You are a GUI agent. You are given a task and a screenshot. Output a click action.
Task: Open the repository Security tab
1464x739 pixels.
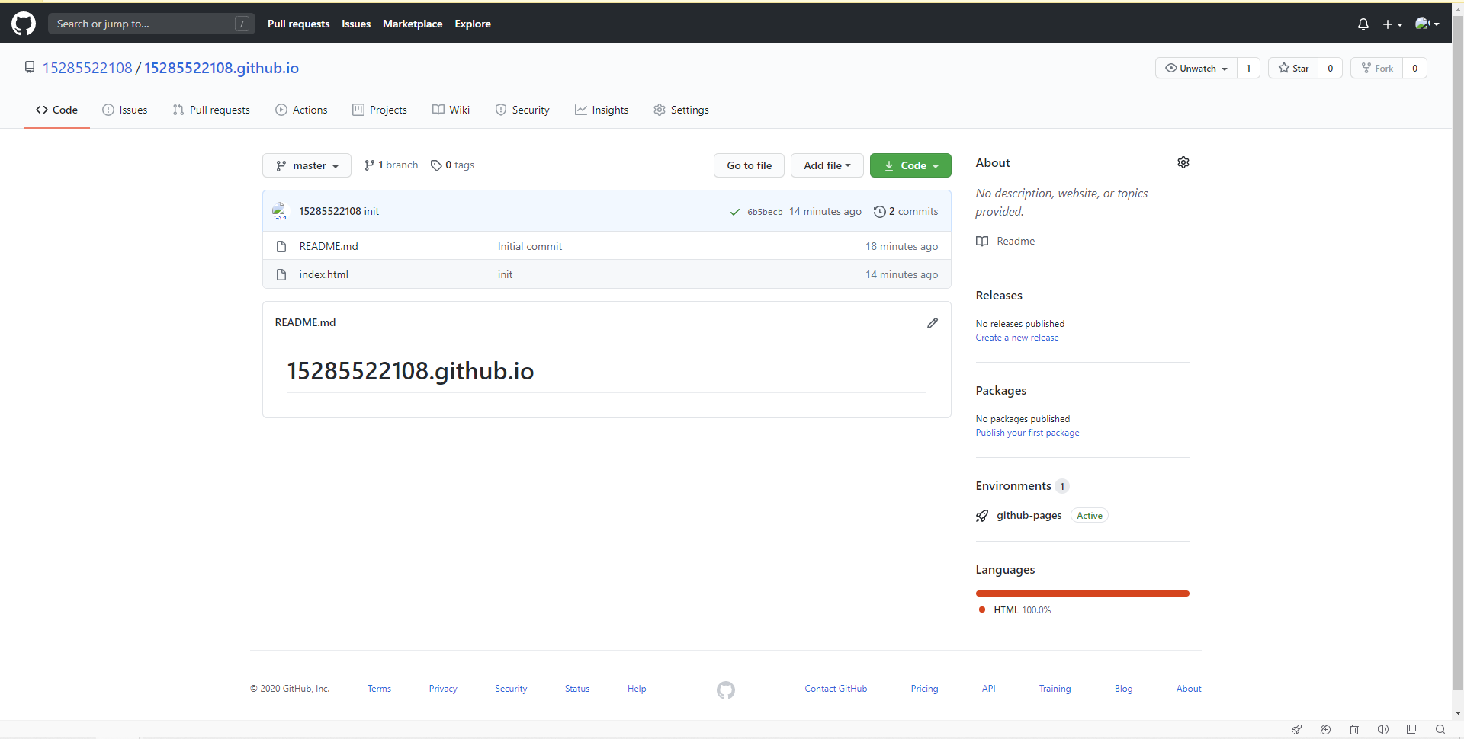click(x=522, y=110)
